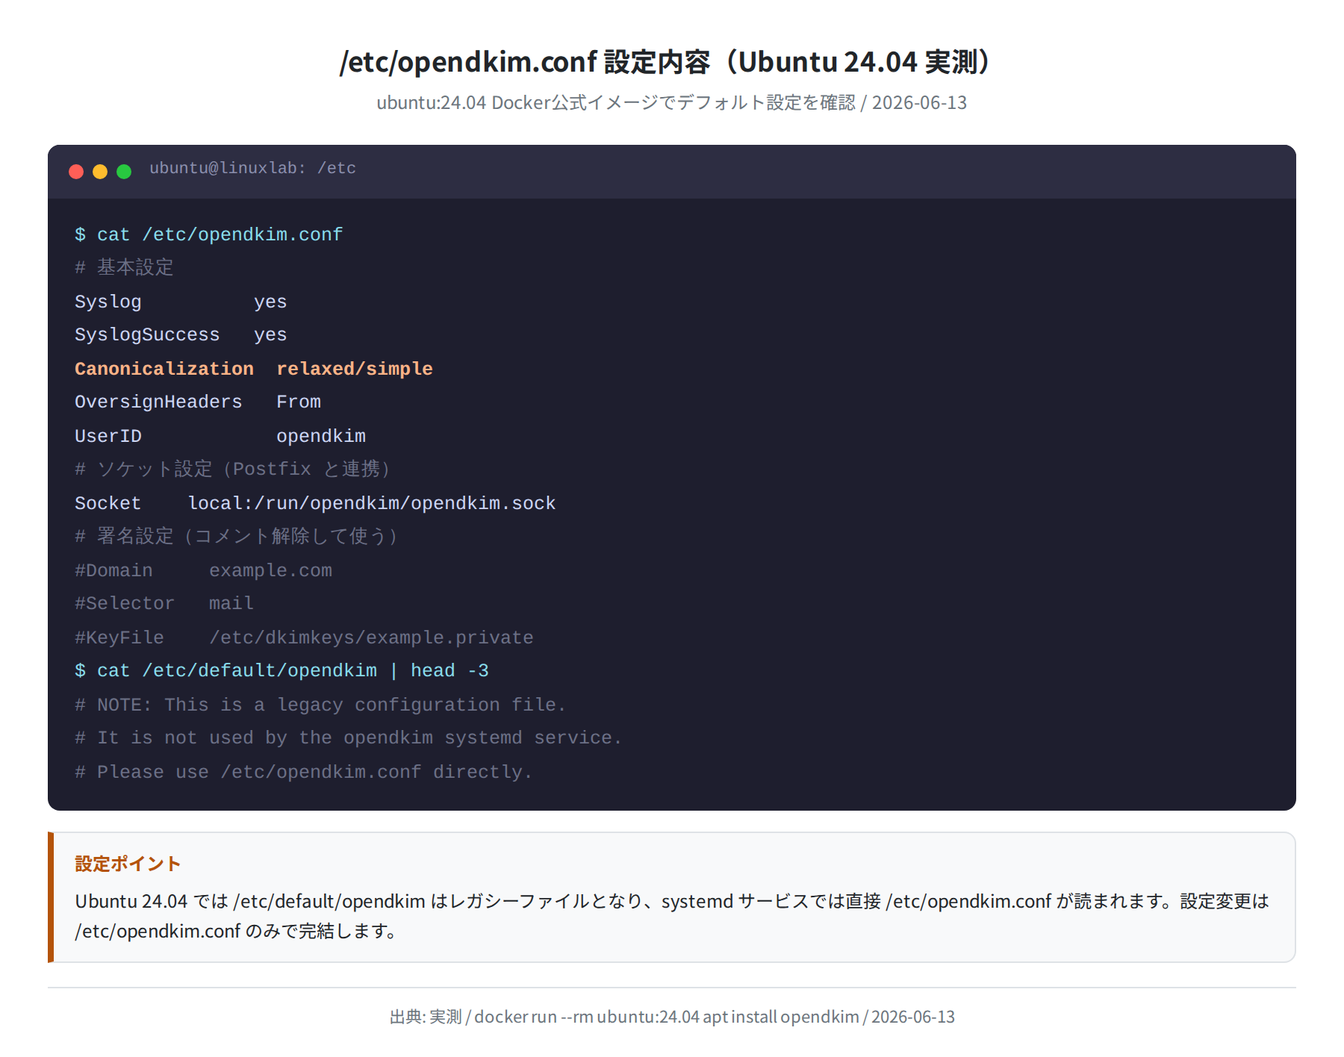Click the comment '# 基本設定'

pyautogui.click(x=124, y=267)
